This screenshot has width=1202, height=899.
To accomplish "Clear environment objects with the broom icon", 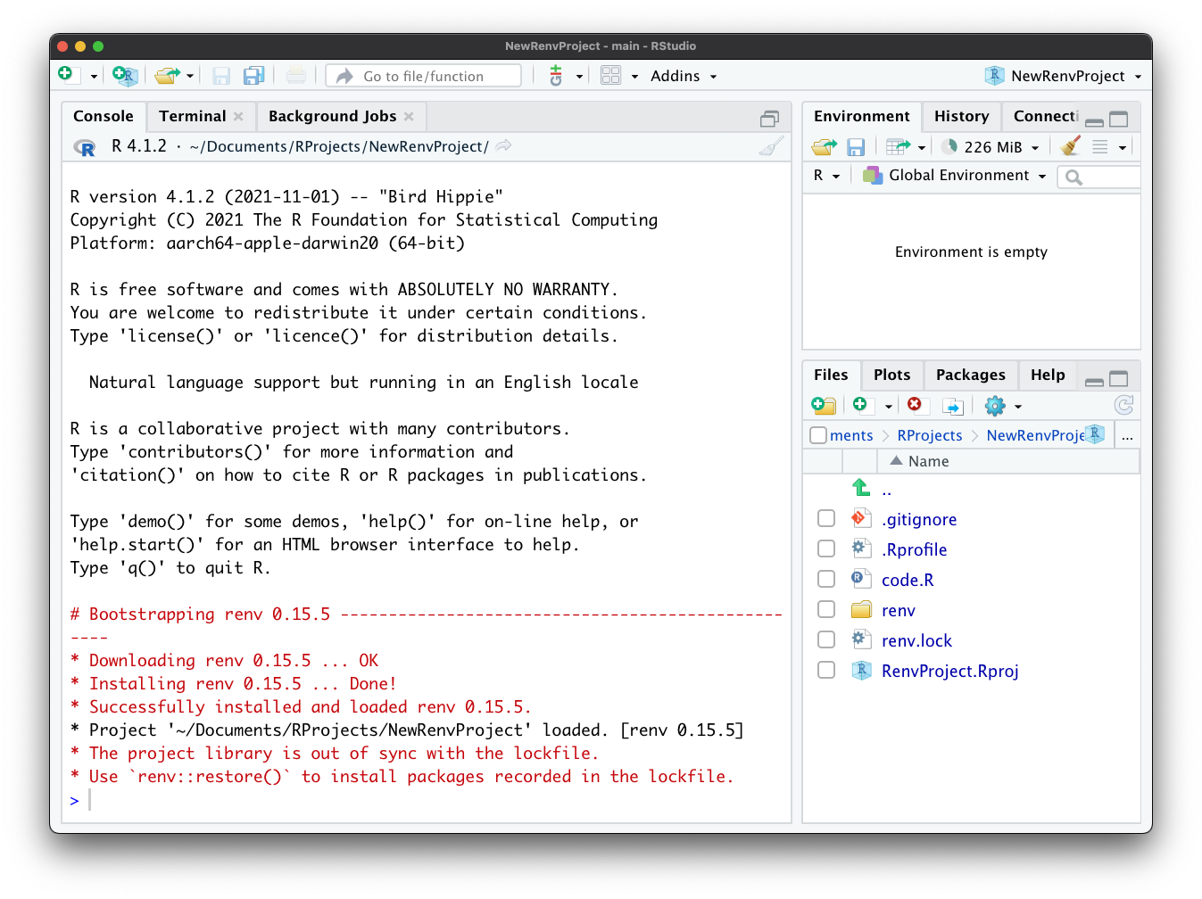I will [1071, 145].
